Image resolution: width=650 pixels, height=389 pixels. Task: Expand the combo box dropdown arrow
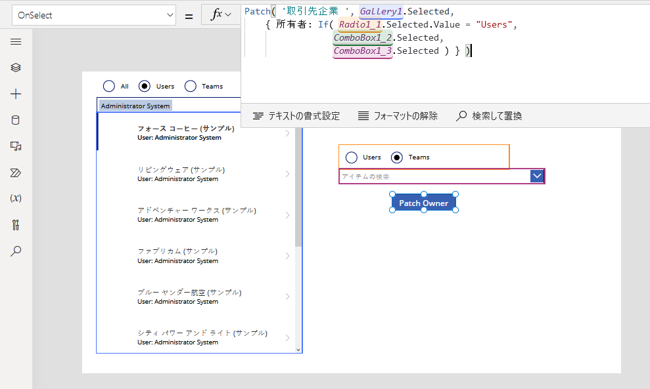click(537, 176)
